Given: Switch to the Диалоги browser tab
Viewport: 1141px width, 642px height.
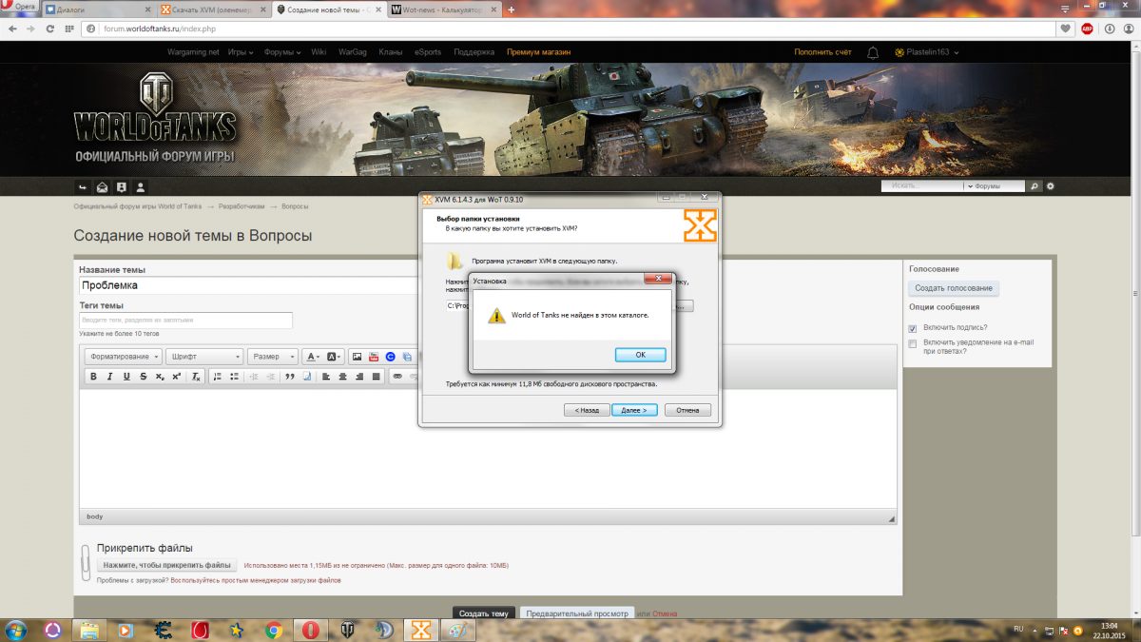Looking at the screenshot, I should click(97, 10).
